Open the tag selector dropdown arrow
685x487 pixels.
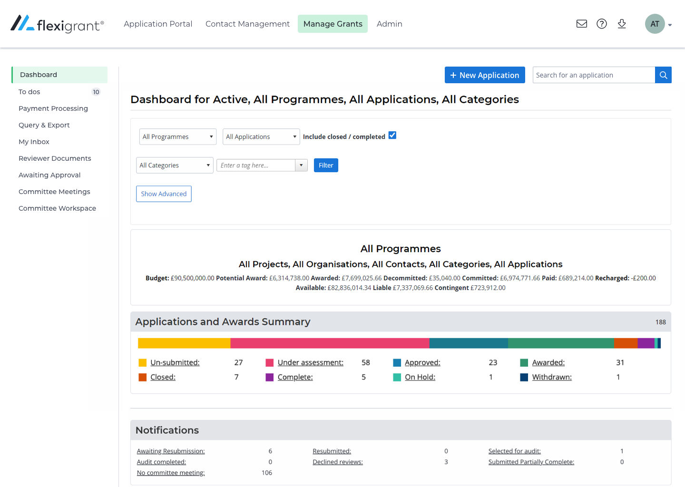301,165
